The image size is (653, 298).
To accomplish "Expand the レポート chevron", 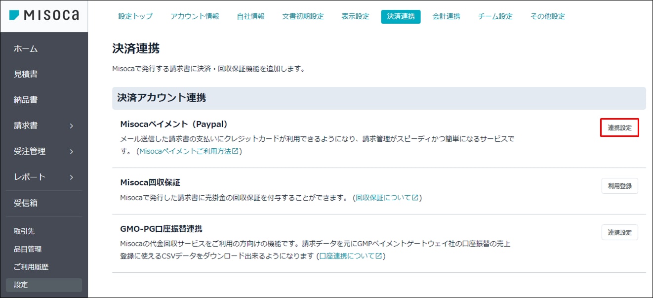I will click(71, 177).
